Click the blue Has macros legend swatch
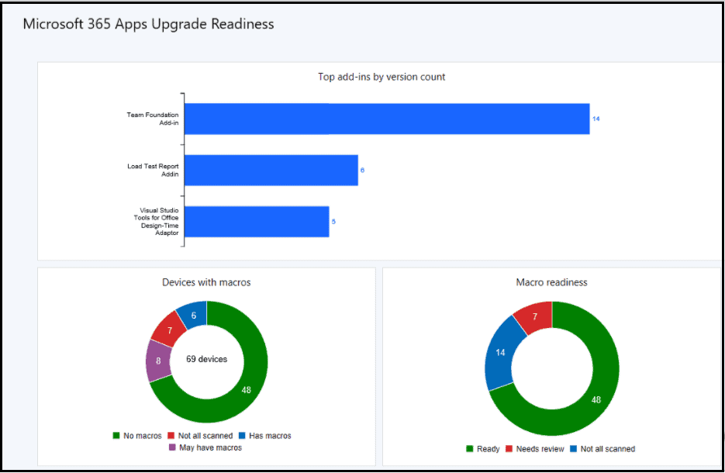Viewport: 725px width, 473px height. pos(242,436)
